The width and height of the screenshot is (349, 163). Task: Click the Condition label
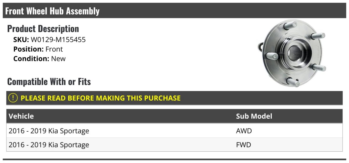point(31,59)
